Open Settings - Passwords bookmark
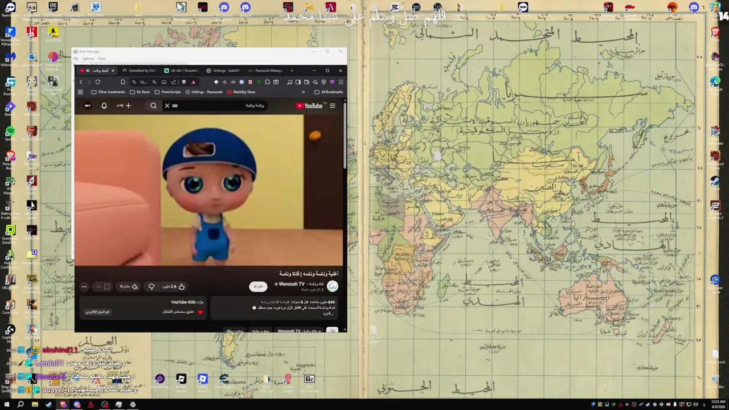 204,92
